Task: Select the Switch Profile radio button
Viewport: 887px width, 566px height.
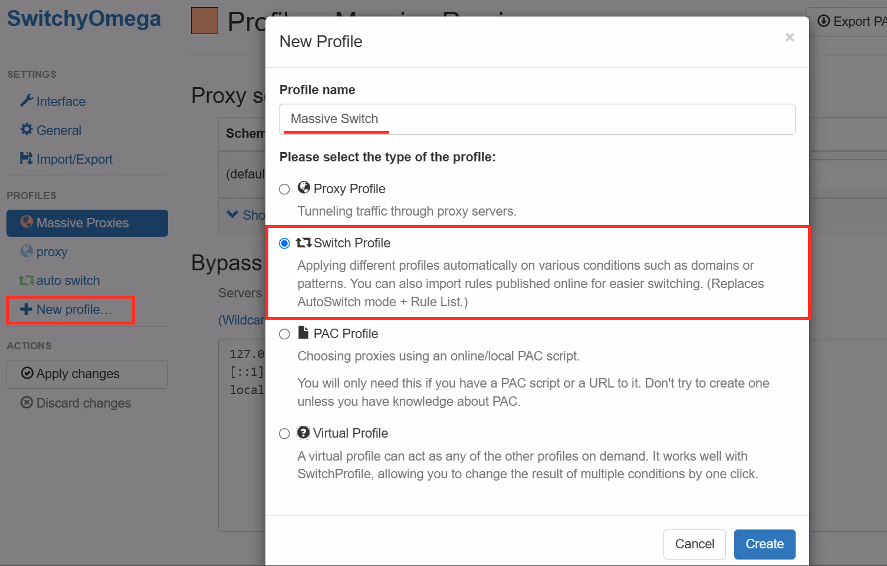Action: click(284, 243)
